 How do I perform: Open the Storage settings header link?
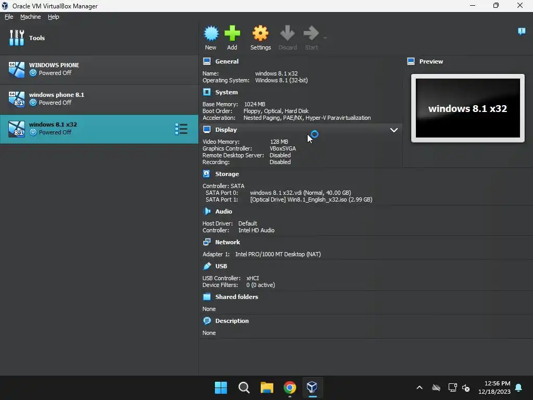pos(227,174)
